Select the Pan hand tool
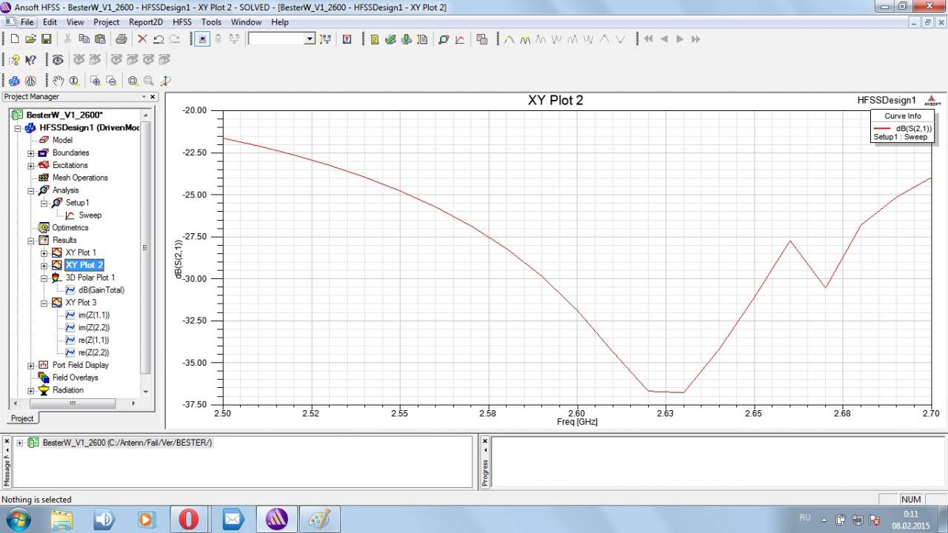The width and height of the screenshot is (948, 533). (x=58, y=81)
